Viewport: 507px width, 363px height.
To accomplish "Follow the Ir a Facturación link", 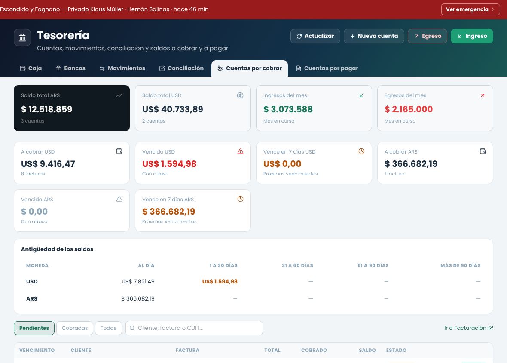I will [x=468, y=328].
